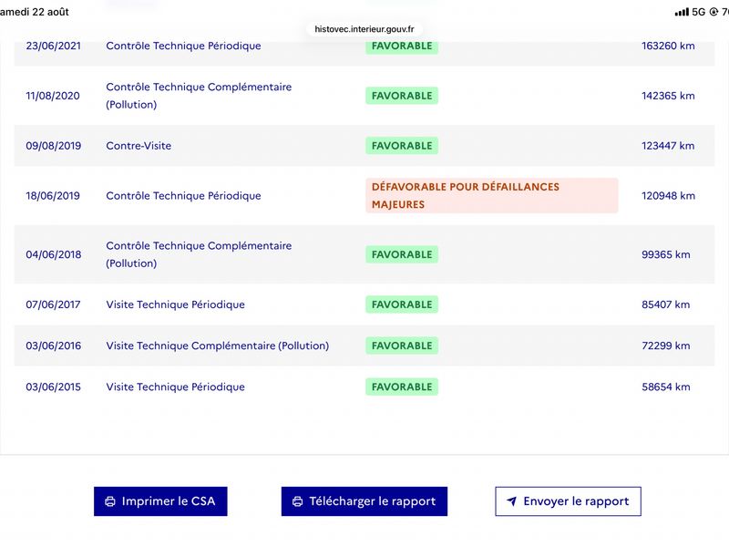Select the 03/06/2016 Visite Technique Complémentaire (Pollution) row
This screenshot has width=729, height=547.
(x=364, y=346)
